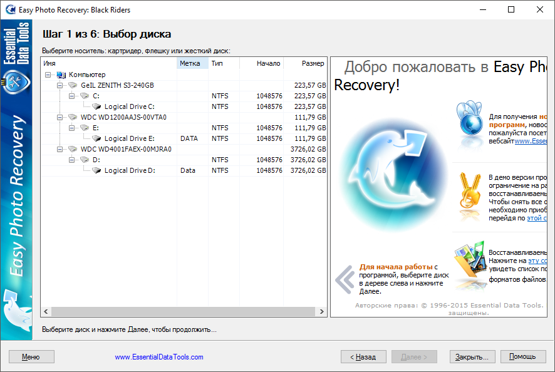
Task: Click the WDC WD1200AAJS-00VTA0 disk icon
Action: click(73, 117)
